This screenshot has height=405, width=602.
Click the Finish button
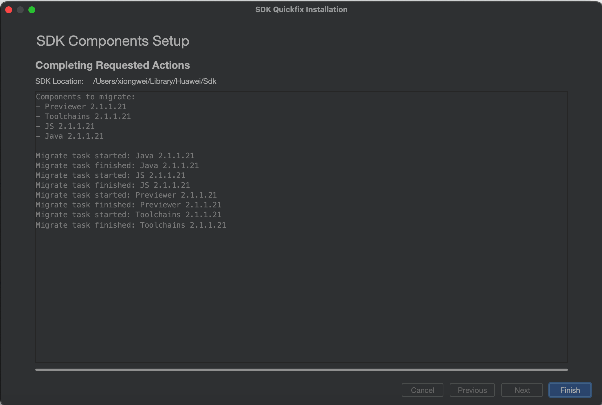pyautogui.click(x=570, y=390)
